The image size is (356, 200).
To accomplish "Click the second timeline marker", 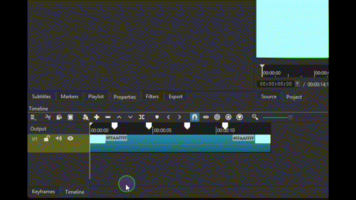I will (149, 126).
